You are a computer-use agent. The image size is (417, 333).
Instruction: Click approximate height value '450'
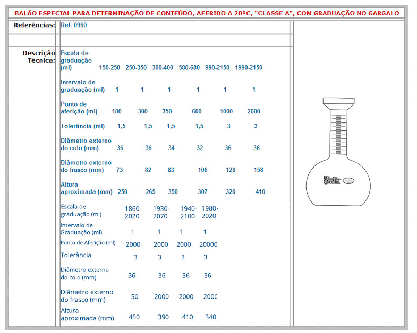134,317
